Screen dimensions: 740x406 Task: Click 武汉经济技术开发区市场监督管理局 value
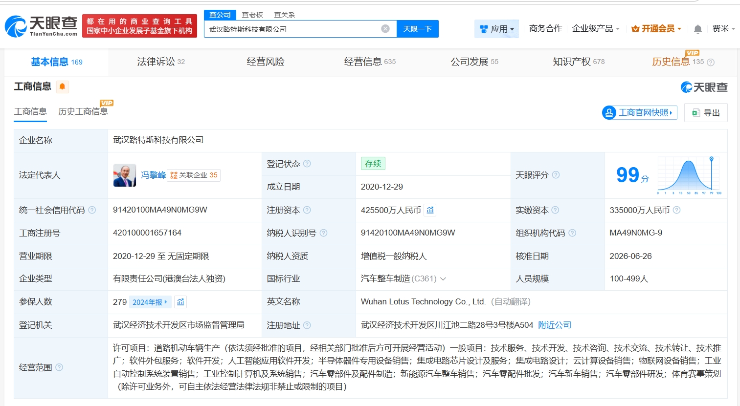click(179, 325)
